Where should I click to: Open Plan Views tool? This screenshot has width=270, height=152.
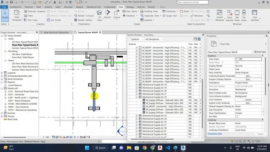point(130,11)
